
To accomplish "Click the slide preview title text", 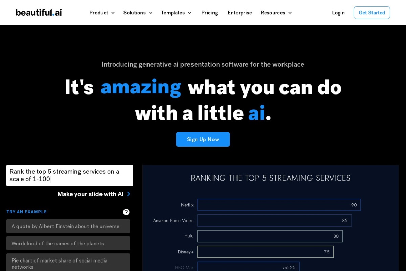I will [x=271, y=178].
